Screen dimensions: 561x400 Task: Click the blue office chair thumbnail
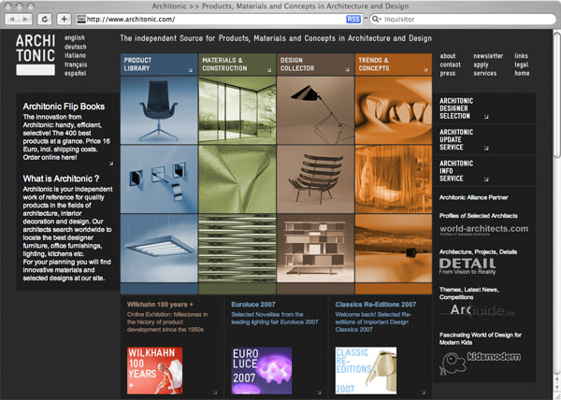(159, 110)
